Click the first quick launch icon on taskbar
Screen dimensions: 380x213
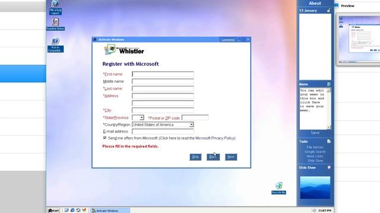pos(66,211)
